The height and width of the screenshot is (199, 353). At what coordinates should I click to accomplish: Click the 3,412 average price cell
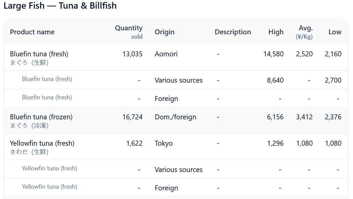pos(304,117)
